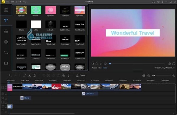This screenshot has width=177, height=115.
Task: Click the Export button in toolbar
Action: [x=81, y=75]
